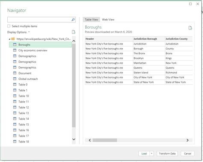The image size is (203, 162).
Task: Click the Kings county cell
Action: (x=179, y=58)
